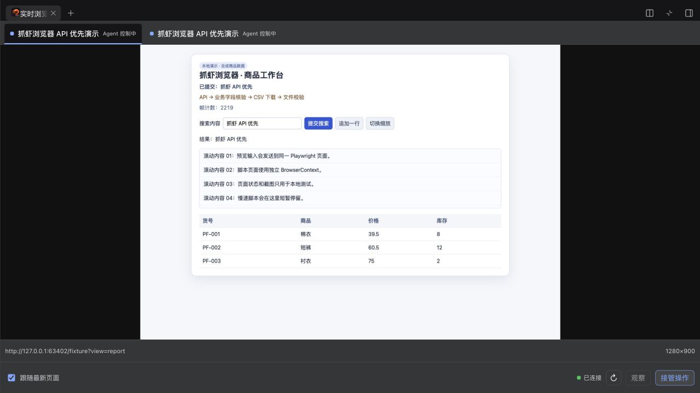Viewport: 700px width, 393px height.
Task: Click the 棉衣 product cell
Action: [306, 234]
